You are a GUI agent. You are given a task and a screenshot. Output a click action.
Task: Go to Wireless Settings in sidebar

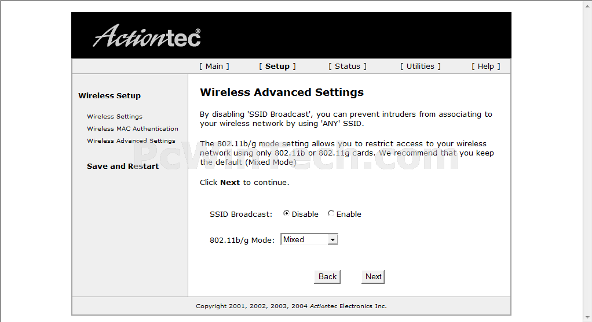point(114,116)
